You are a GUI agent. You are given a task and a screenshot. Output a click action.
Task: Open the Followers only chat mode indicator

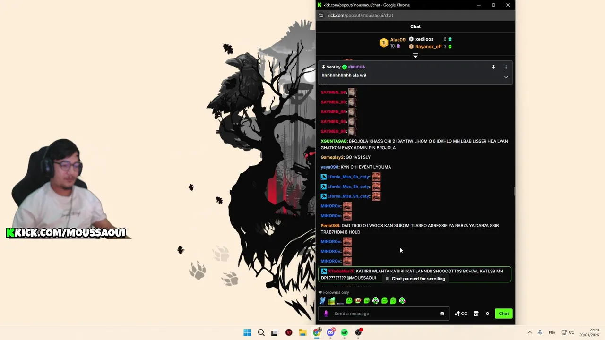pos(334,293)
